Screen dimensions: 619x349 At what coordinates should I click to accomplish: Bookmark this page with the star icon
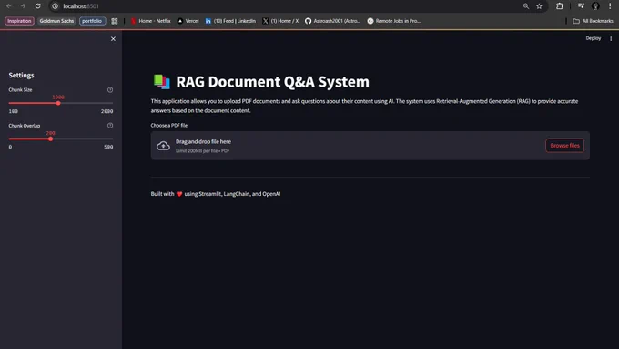[539, 6]
